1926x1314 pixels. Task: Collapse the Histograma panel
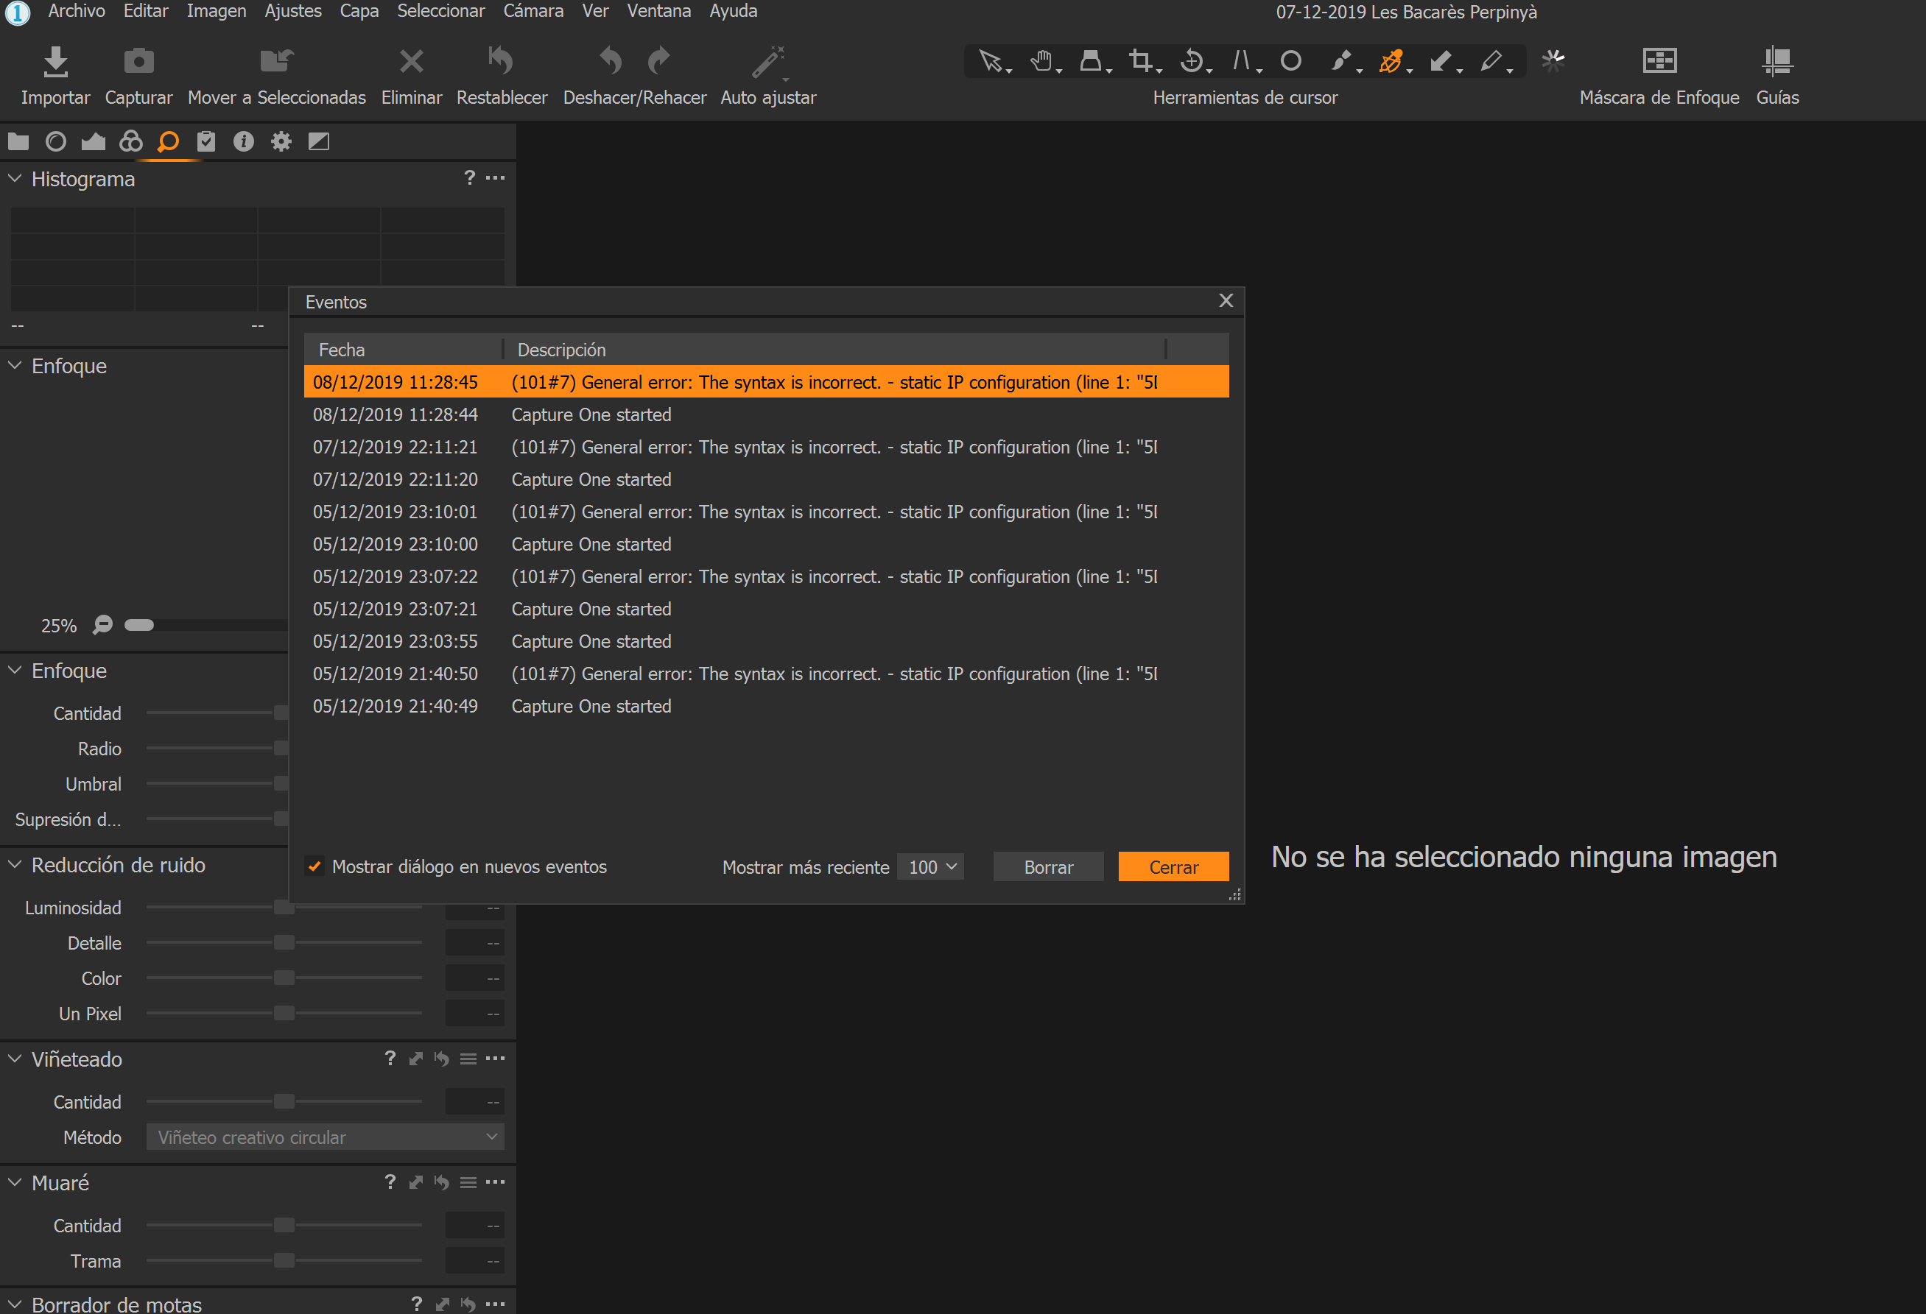[x=15, y=178]
